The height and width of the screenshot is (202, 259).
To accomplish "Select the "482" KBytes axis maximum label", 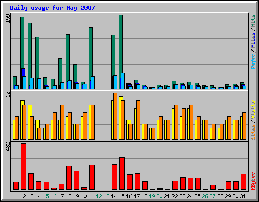I will [x=8, y=146].
